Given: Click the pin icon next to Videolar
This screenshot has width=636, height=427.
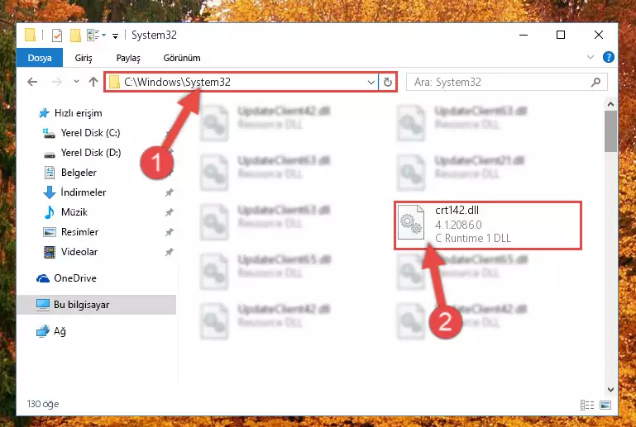Looking at the screenshot, I should point(170,252).
